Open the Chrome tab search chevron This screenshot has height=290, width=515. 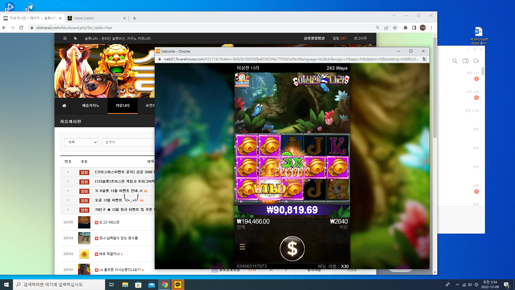(x=394, y=15)
